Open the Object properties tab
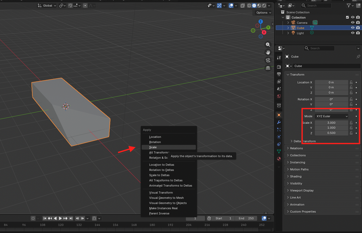This screenshot has height=233, width=362. coord(279,115)
